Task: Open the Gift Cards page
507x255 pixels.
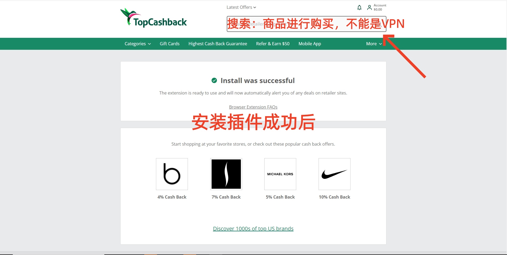Action: (169, 43)
